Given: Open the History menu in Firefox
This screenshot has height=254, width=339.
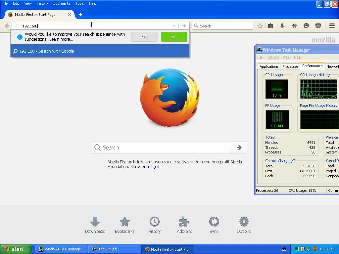Looking at the screenshot, I should pos(42,3).
